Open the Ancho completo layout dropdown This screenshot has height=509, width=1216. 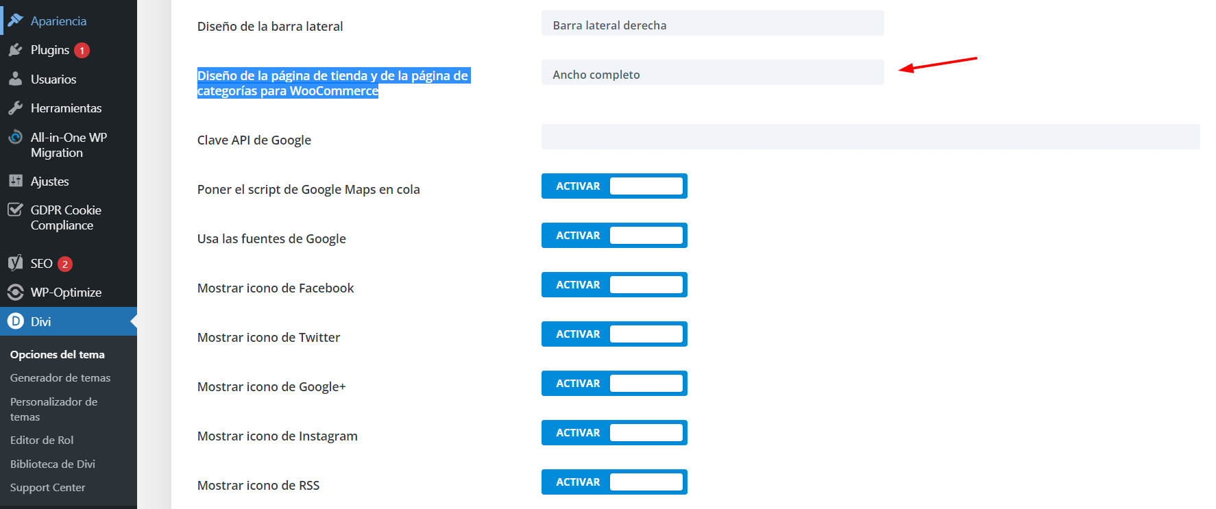[x=713, y=73]
